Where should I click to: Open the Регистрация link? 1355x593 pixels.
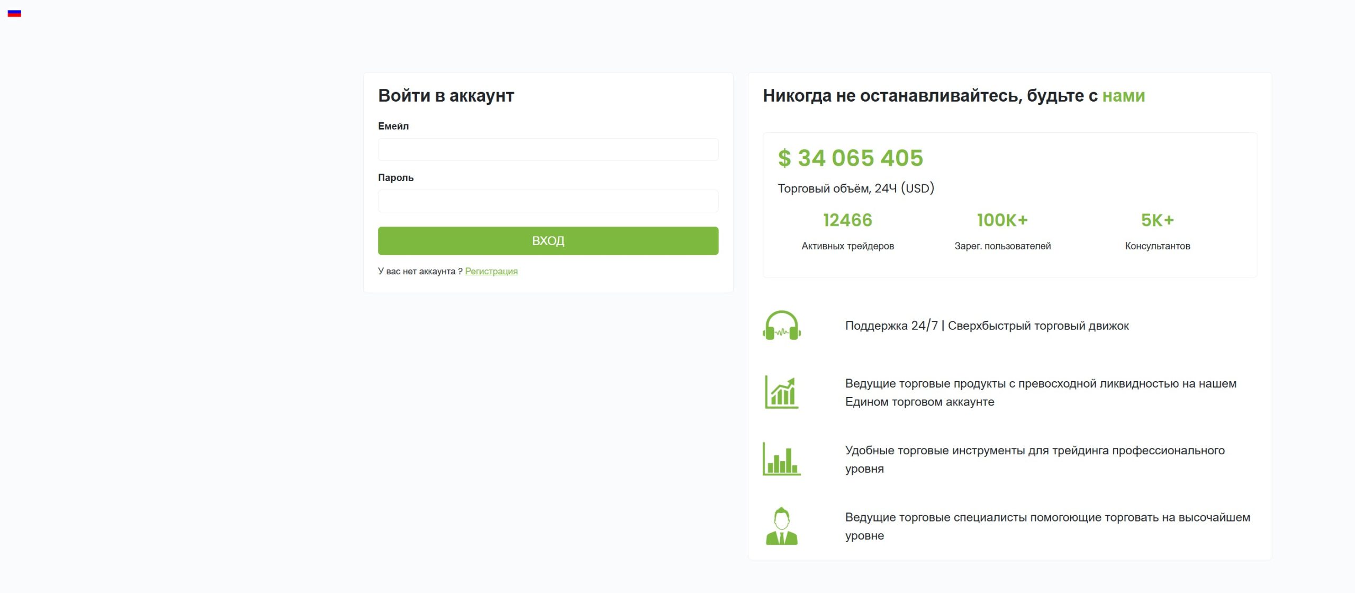tap(491, 271)
